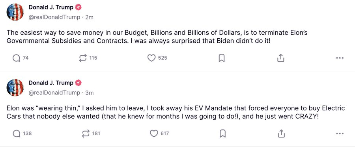This screenshot has width=355, height=147.
Task: Open profile avatar on the 2m post
Action: 15,12
